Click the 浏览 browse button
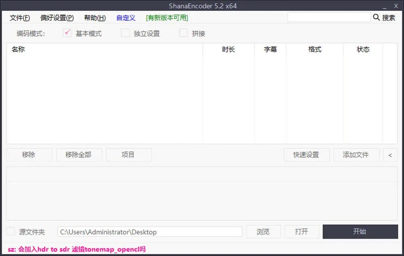 [x=263, y=232]
